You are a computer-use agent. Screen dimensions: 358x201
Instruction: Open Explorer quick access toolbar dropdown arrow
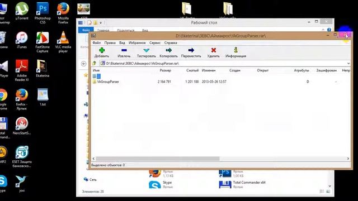pyautogui.click(x=101, y=22)
